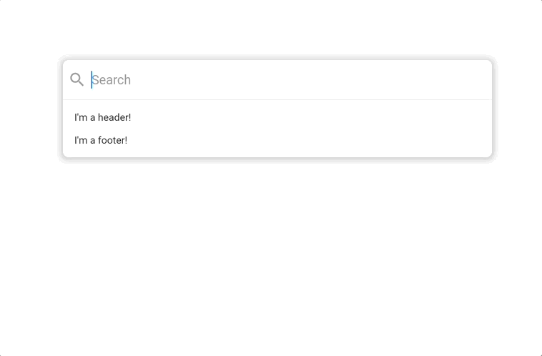Tap the gray search magnifier icon
The height and width of the screenshot is (356, 542).
[x=77, y=79]
